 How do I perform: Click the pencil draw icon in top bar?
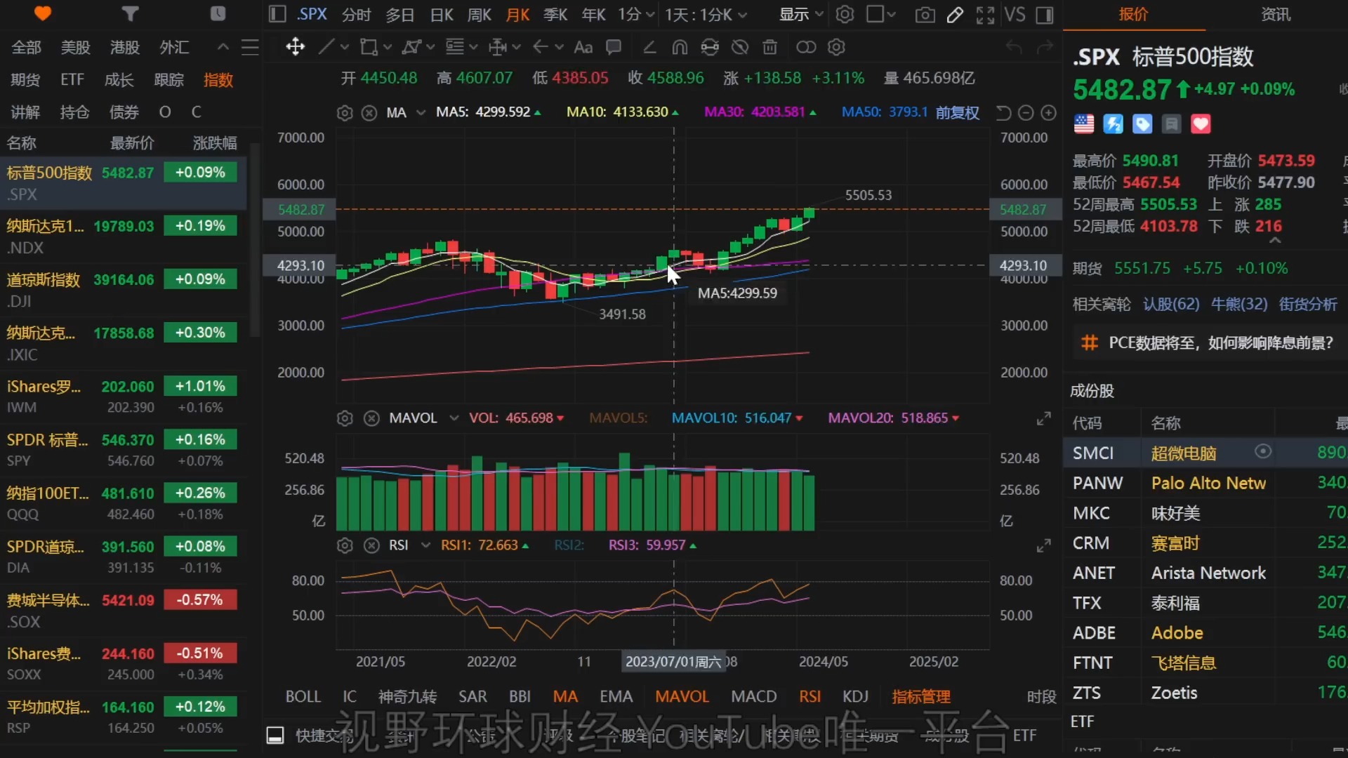tap(955, 14)
